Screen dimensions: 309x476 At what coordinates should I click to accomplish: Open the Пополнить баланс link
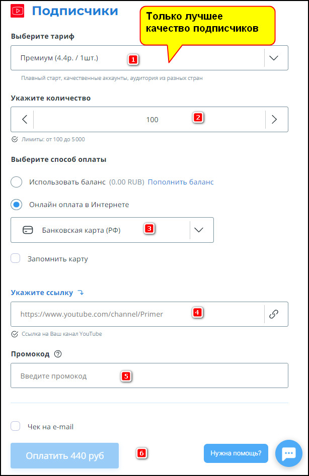(x=181, y=182)
